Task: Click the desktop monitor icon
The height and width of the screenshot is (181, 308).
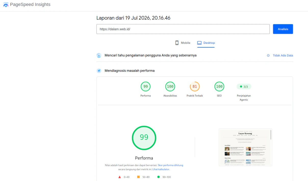Action: pos(199,43)
